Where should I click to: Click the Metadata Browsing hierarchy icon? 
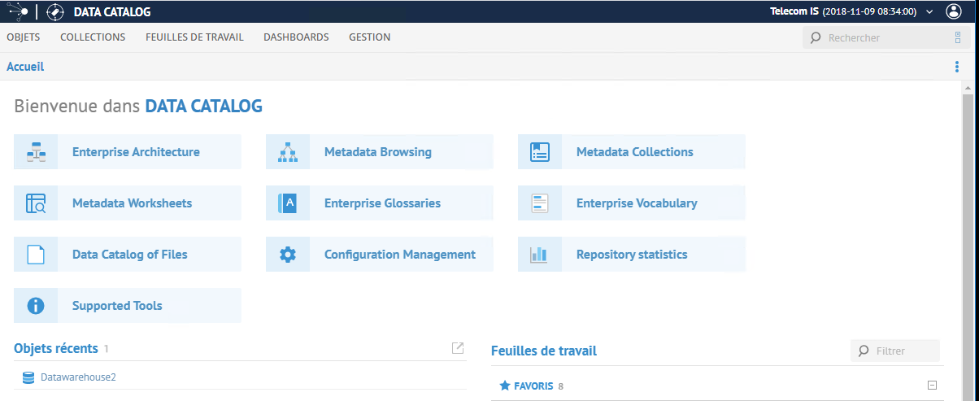point(288,151)
